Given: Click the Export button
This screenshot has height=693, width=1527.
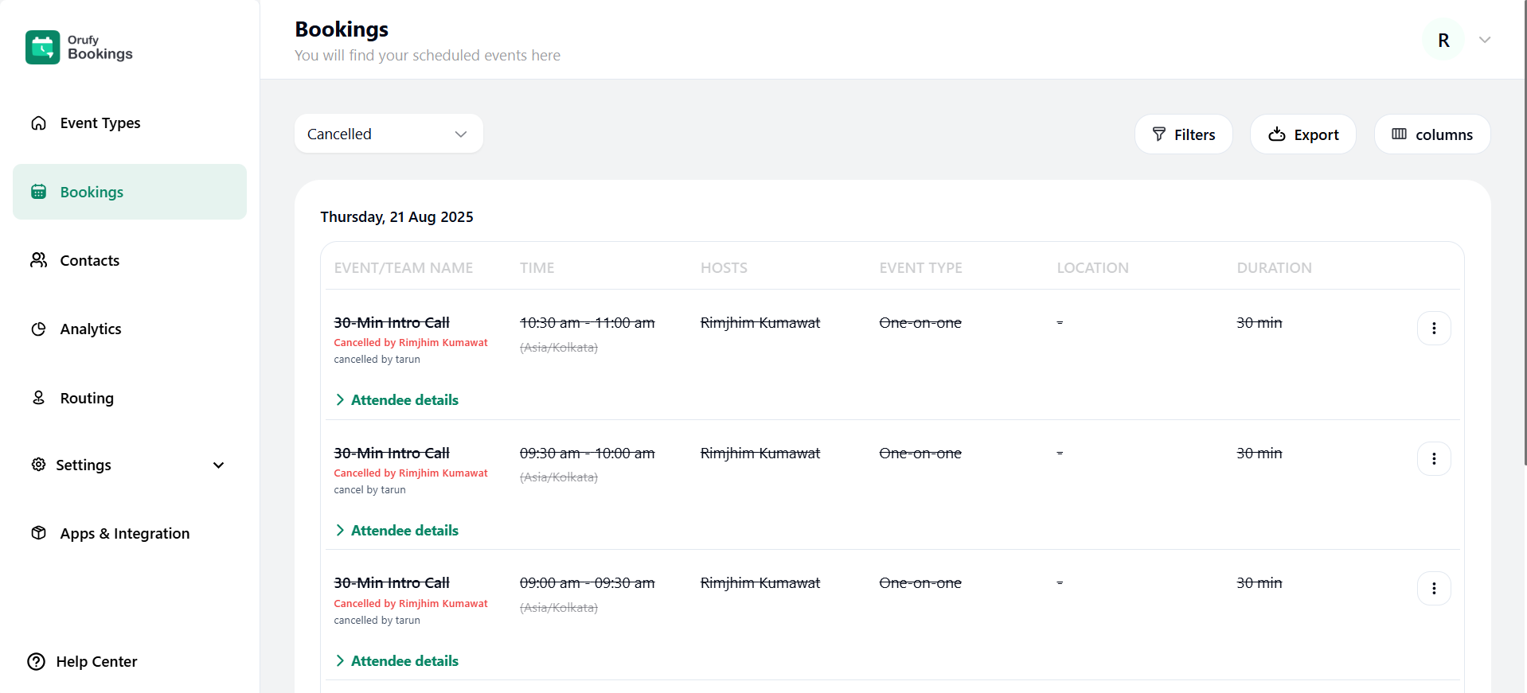Looking at the screenshot, I should tap(1302, 135).
